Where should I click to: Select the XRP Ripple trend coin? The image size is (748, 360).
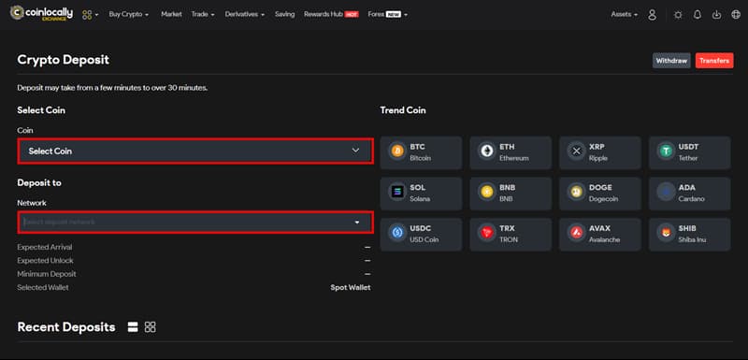600,152
